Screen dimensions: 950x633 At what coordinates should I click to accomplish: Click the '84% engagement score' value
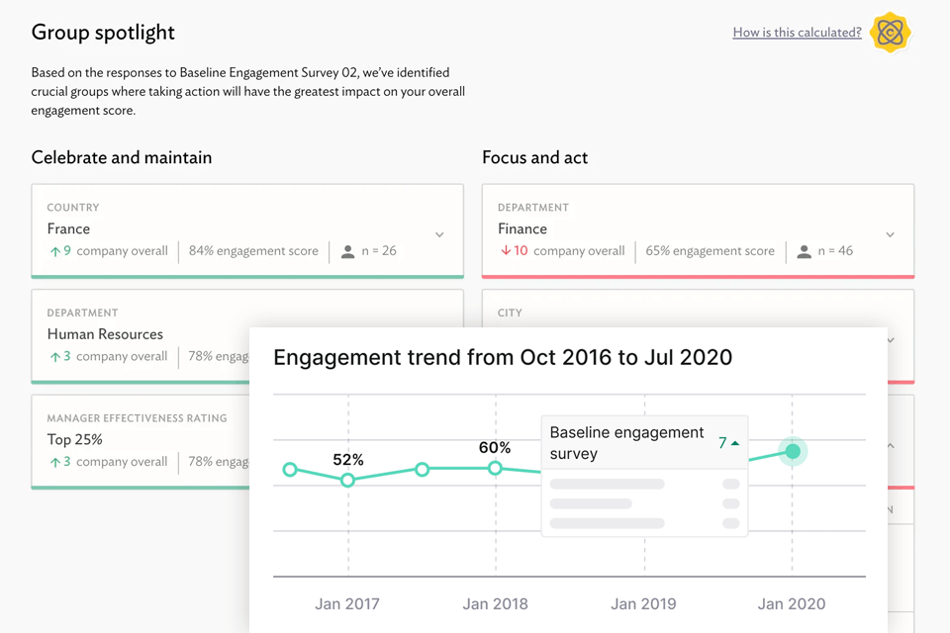pos(253,251)
